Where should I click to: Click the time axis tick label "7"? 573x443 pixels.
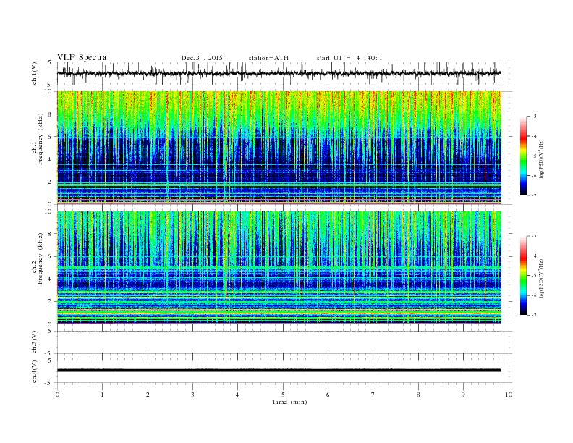(373, 395)
